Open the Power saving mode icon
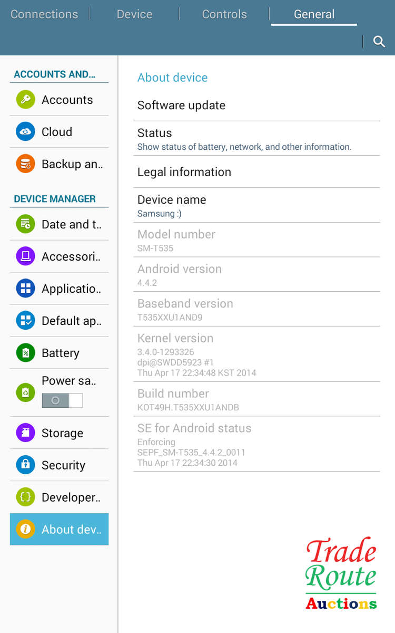 24,392
